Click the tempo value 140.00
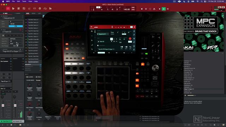Viewport: 226px width, 127px height. tap(126, 10)
